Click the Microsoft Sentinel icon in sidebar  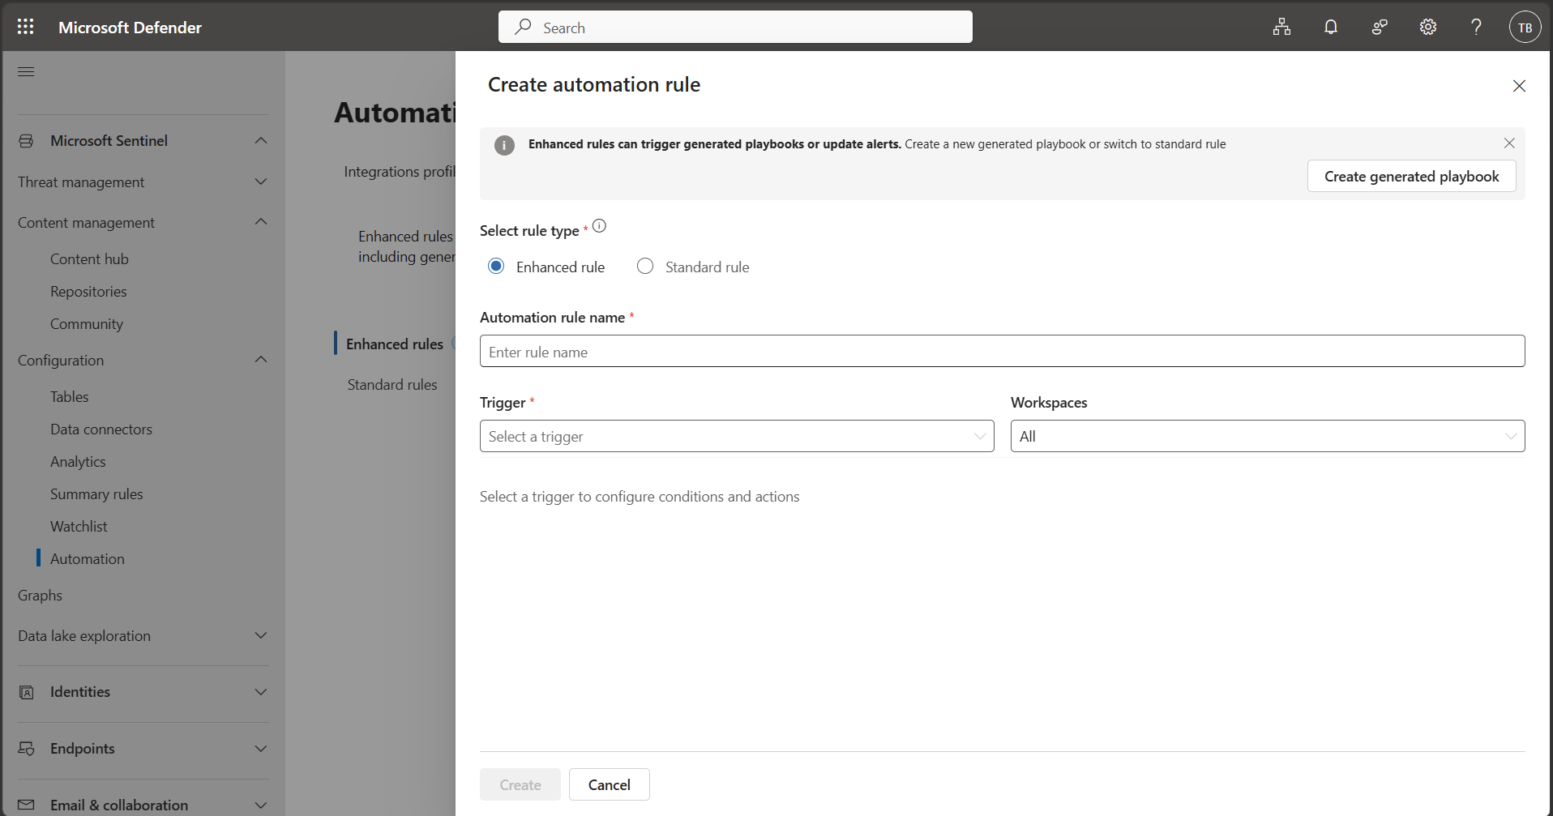[x=26, y=141]
